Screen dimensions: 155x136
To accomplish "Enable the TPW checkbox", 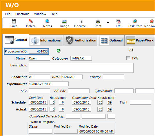I will 128,58.
